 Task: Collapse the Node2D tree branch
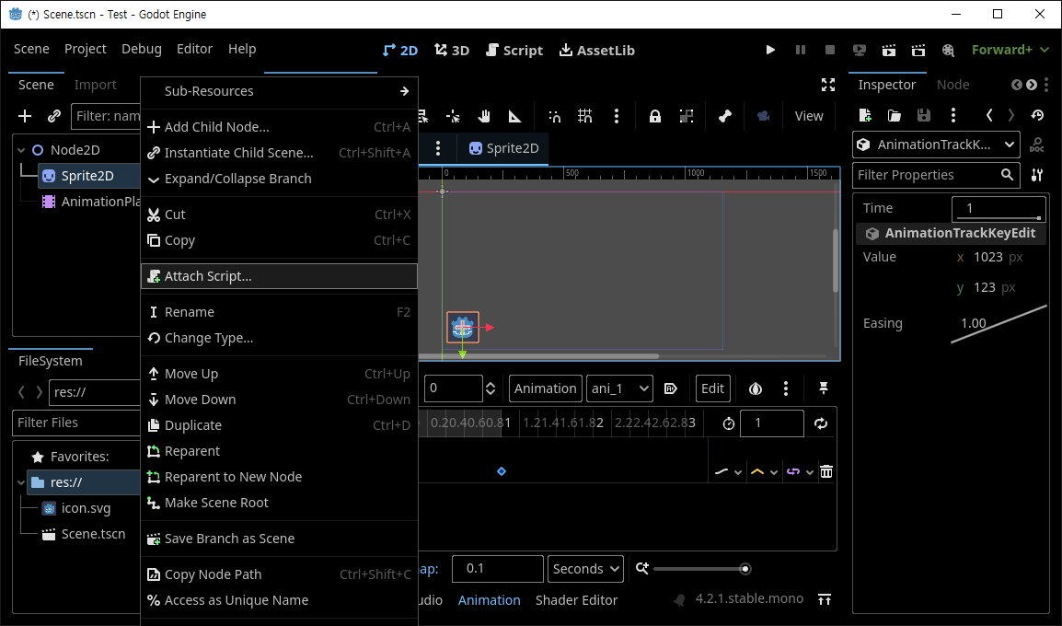21,150
